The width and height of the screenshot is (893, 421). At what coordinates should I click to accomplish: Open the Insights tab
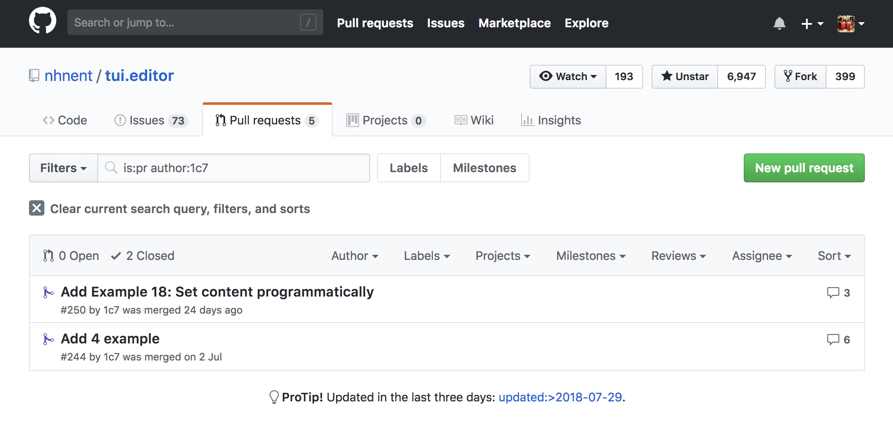551,121
